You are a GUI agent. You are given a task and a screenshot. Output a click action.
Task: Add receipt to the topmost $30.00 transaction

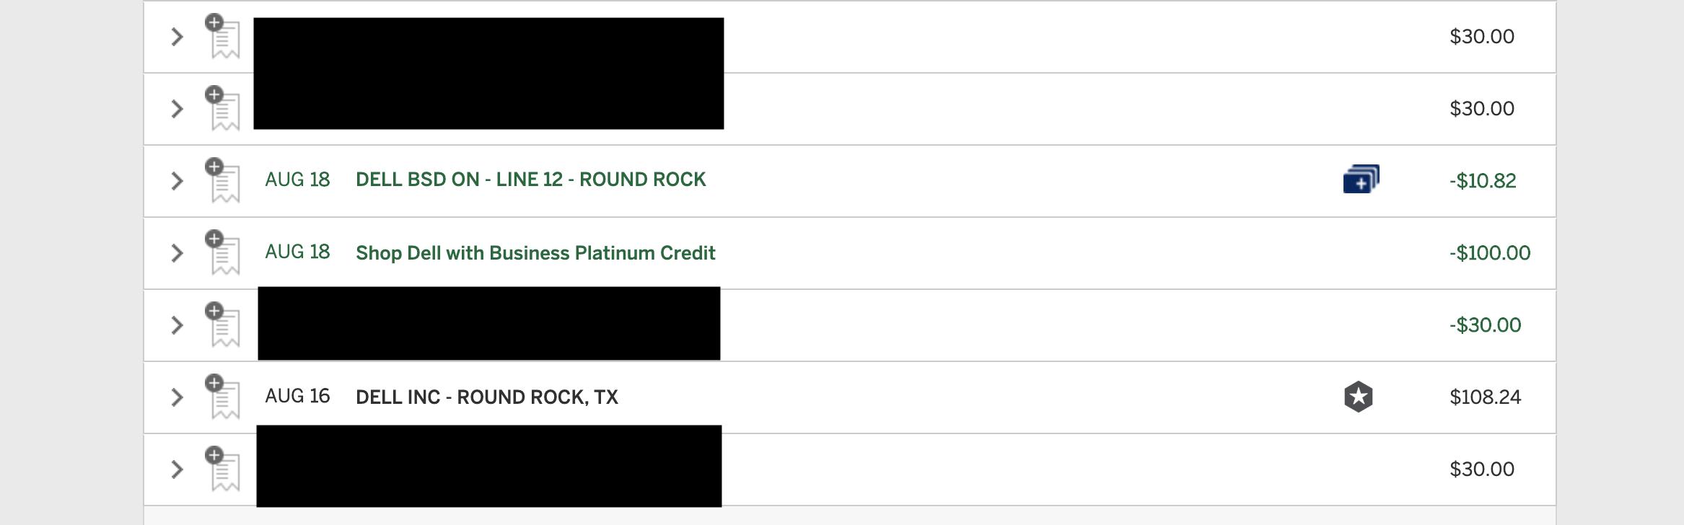pyautogui.click(x=223, y=37)
